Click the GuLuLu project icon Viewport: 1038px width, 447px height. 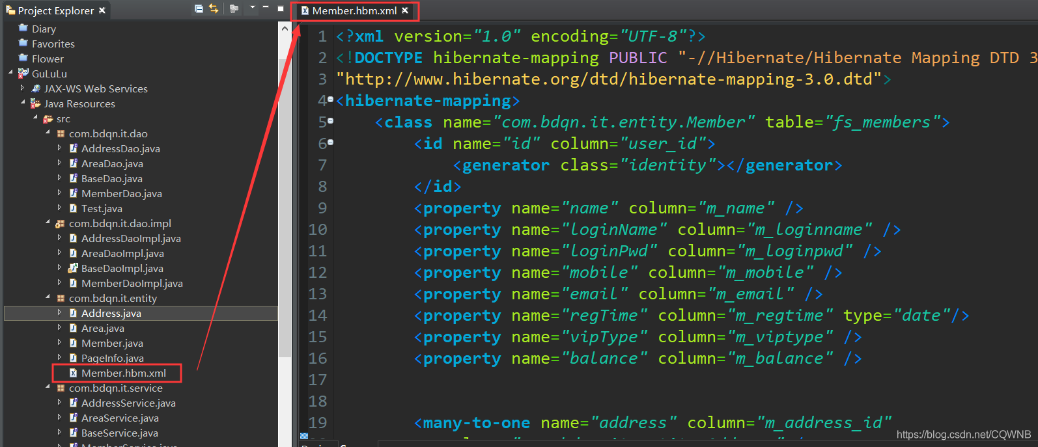pos(23,74)
